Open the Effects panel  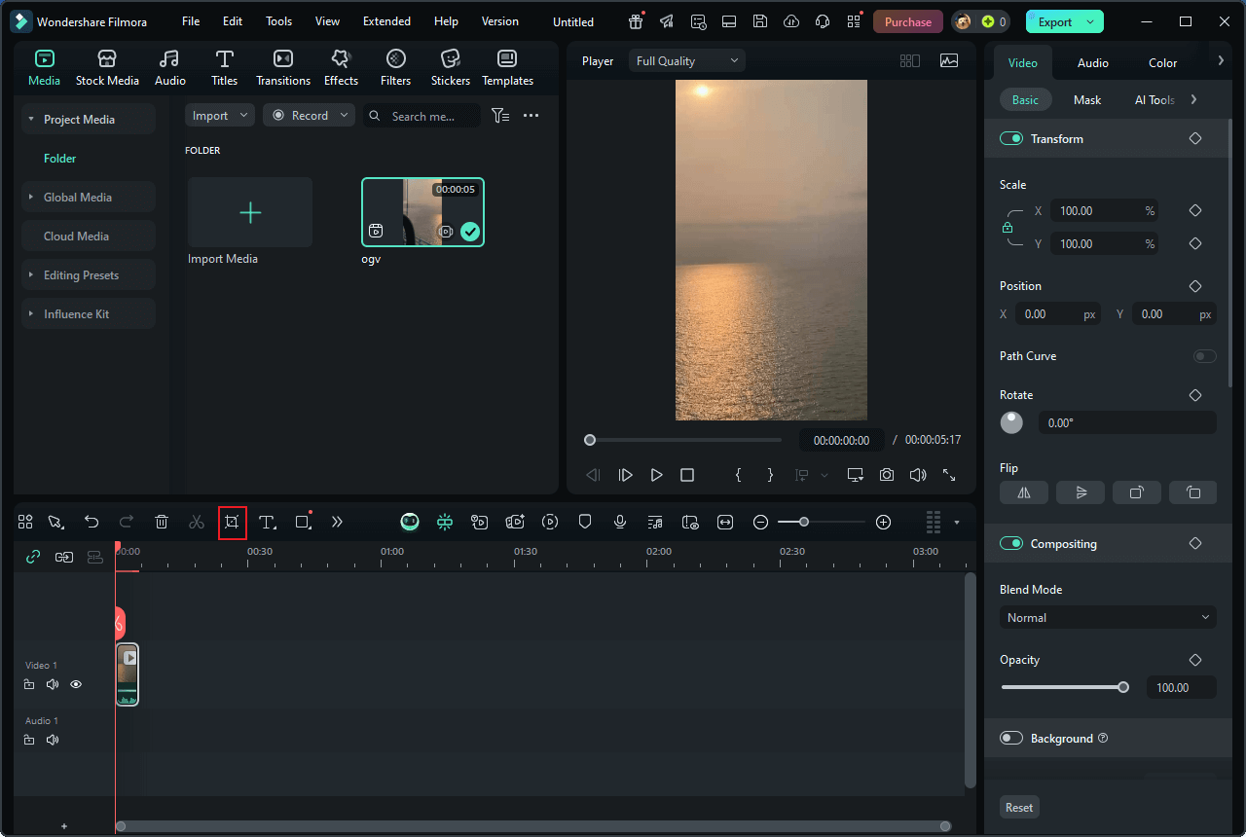point(341,68)
